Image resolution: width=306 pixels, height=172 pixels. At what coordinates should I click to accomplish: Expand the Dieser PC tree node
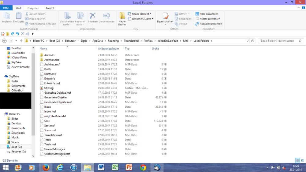click(3, 114)
